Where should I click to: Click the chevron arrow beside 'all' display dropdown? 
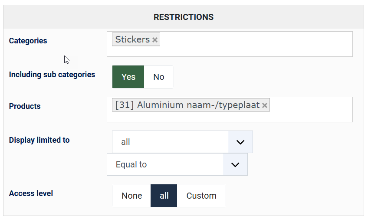point(240,142)
